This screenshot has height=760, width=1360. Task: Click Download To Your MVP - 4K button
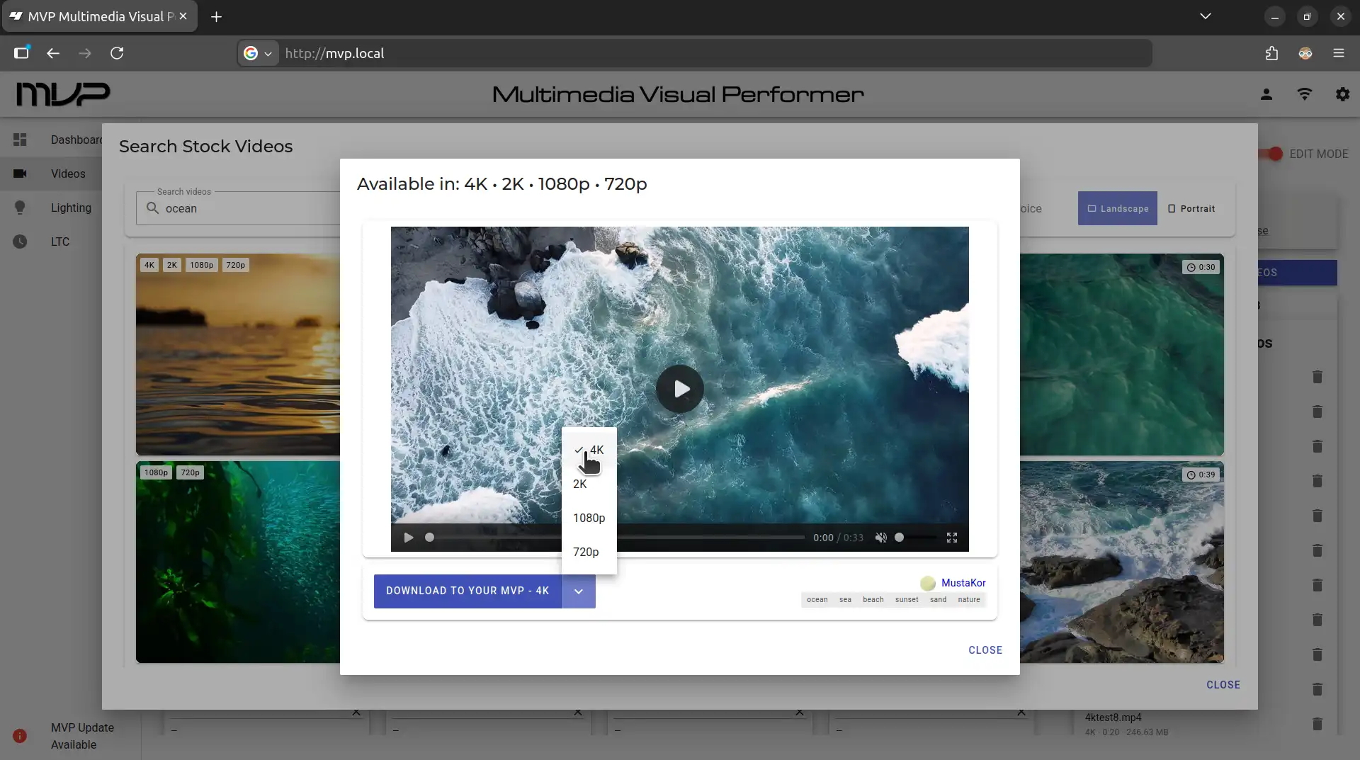point(467,591)
